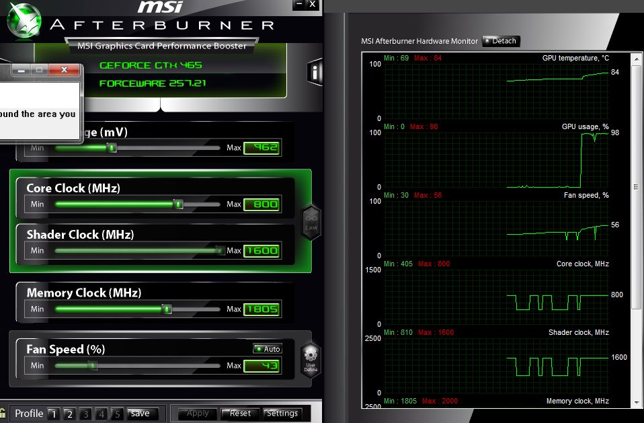644x423 pixels.
Task: Click the core voltage value field 962
Action: pos(261,148)
